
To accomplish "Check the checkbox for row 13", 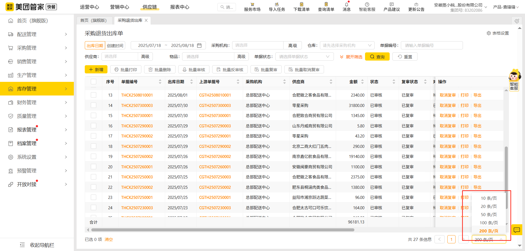I will (x=94, y=95).
